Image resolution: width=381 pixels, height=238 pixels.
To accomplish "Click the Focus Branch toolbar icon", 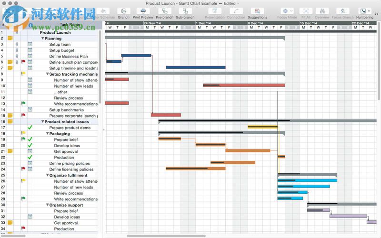I will click(342, 11).
